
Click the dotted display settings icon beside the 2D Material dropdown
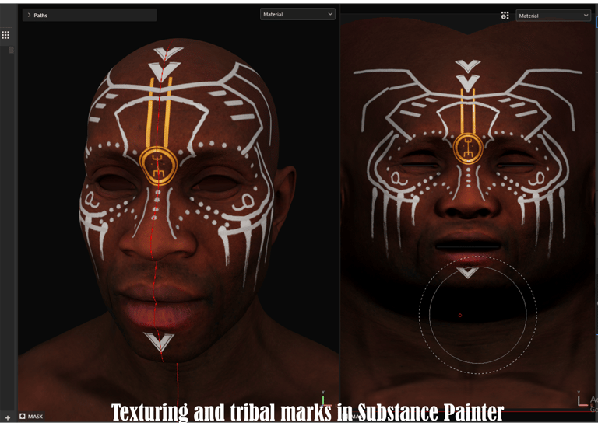tap(505, 16)
